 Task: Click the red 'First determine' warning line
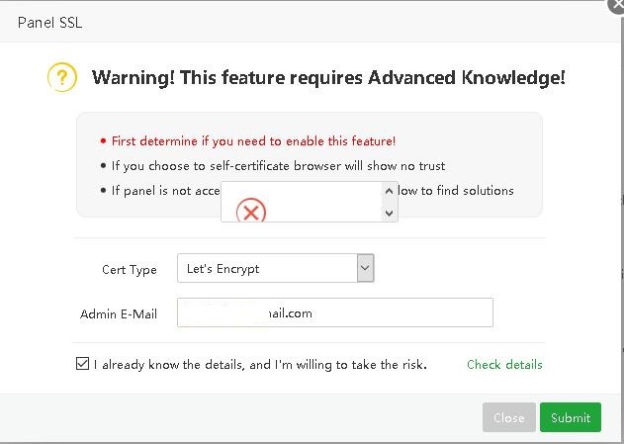click(253, 141)
